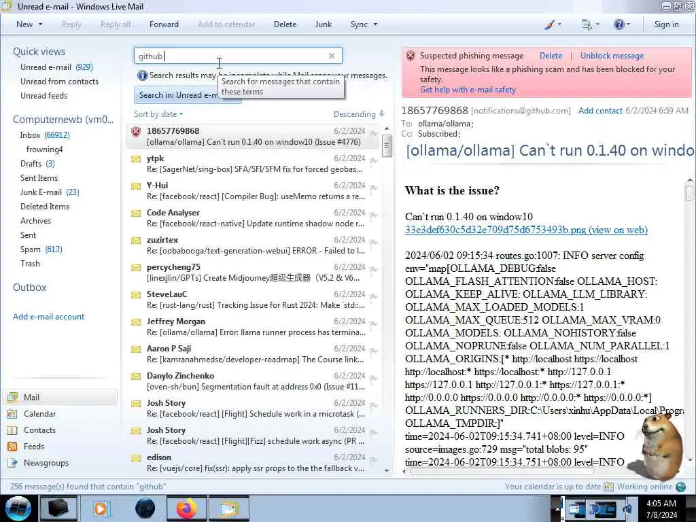This screenshot has width=696, height=522.
Task: Click Add contact link
Action: [600, 111]
